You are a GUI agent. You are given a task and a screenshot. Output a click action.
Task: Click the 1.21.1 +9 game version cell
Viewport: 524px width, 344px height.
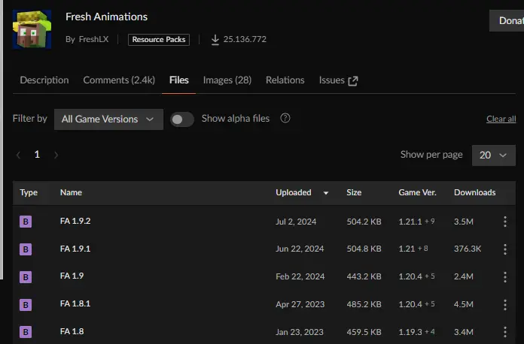coord(416,222)
